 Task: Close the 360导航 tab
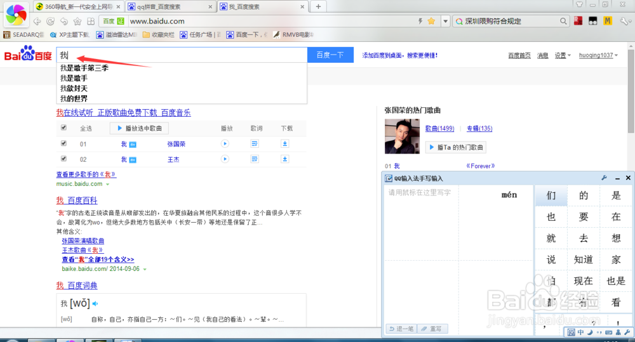[118, 6]
